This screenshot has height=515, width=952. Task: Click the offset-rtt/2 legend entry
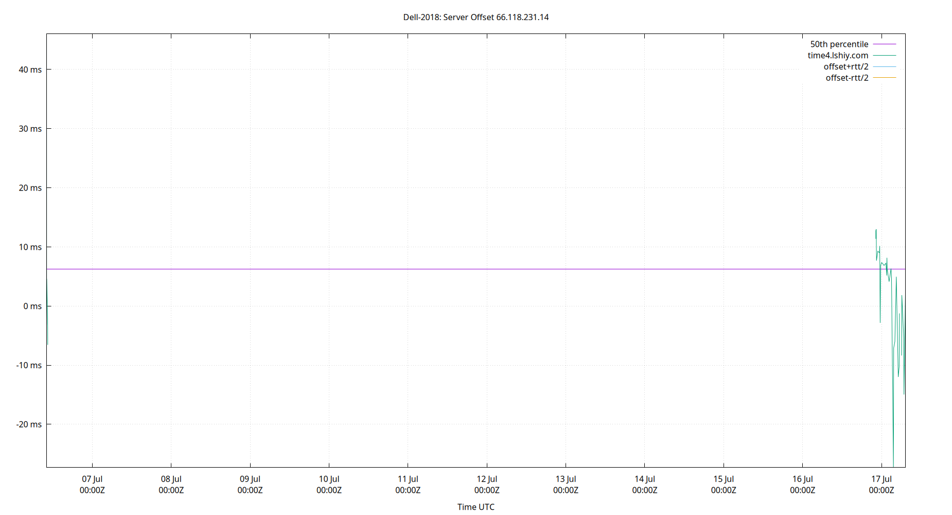pos(846,78)
